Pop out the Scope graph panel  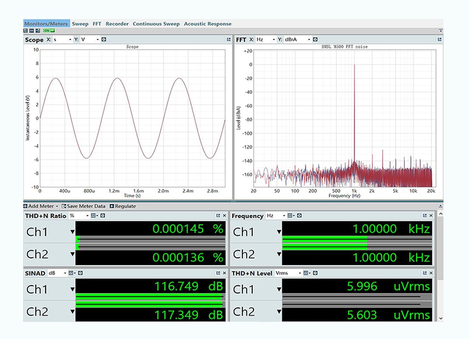229,40
